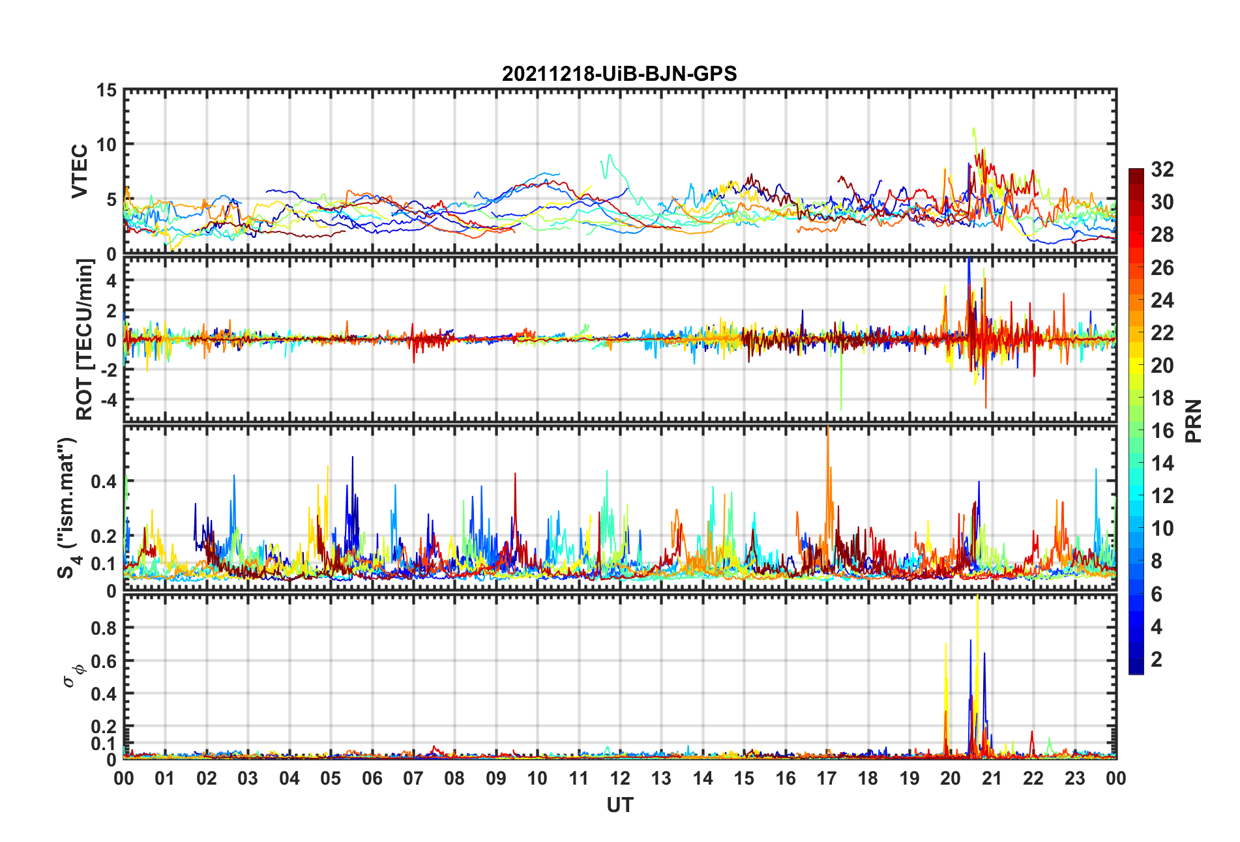Select the VTEC y-axis label

point(80,171)
